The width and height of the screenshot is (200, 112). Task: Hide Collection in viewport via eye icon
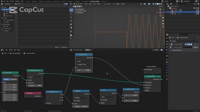pos(196,8)
